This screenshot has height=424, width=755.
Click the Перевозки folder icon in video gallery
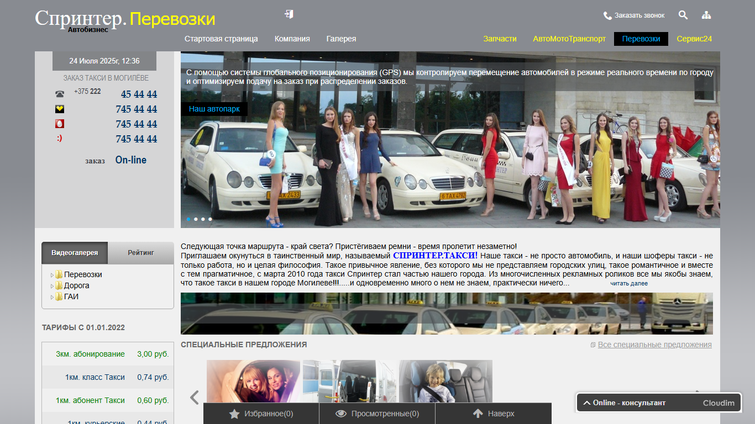(x=59, y=274)
